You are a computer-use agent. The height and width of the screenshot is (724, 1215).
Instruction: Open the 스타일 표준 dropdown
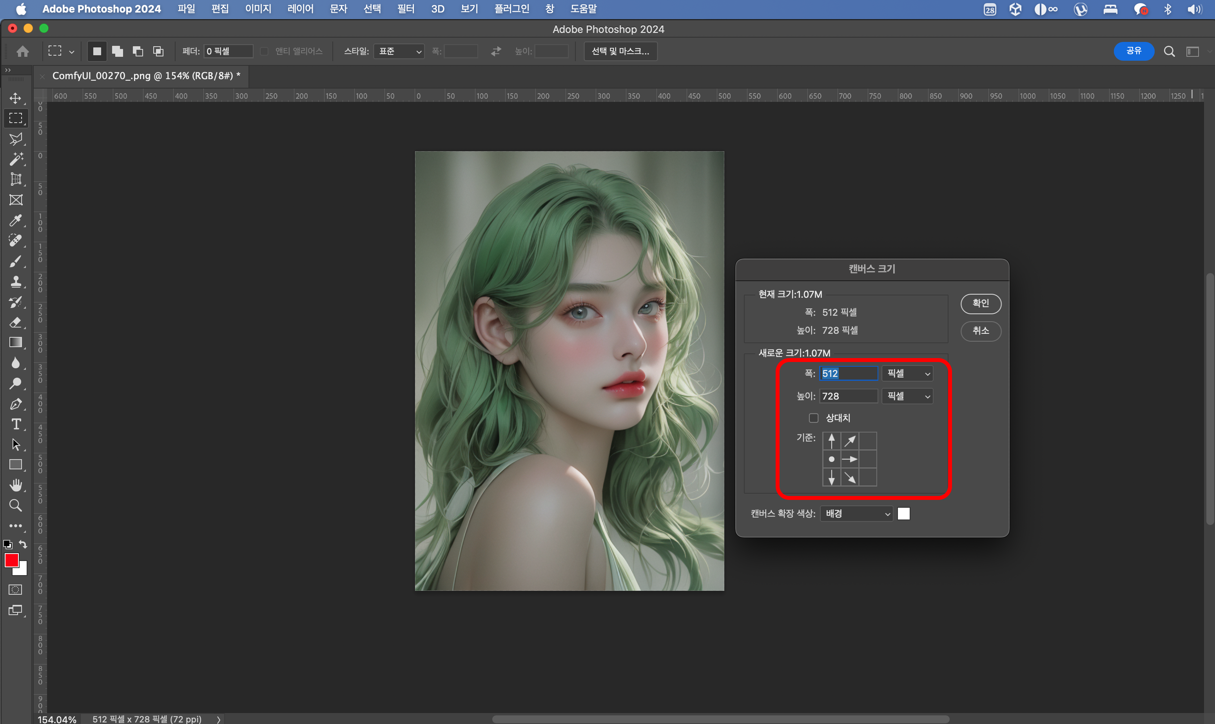[399, 51]
